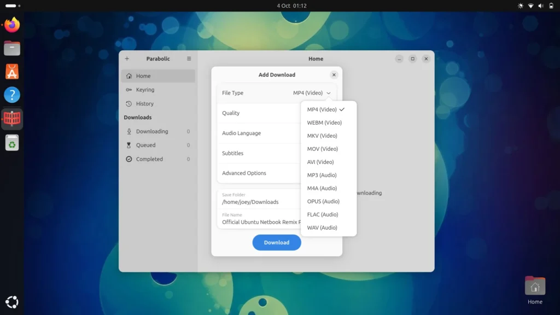Image resolution: width=560 pixels, height=315 pixels.
Task: Open Ubuntu App Center from dock
Action: (12, 71)
